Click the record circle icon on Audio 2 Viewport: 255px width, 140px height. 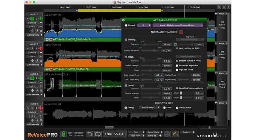tap(41, 61)
